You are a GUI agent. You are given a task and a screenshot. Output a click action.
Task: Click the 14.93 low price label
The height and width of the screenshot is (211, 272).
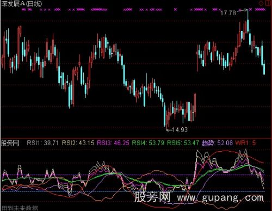click(180, 130)
